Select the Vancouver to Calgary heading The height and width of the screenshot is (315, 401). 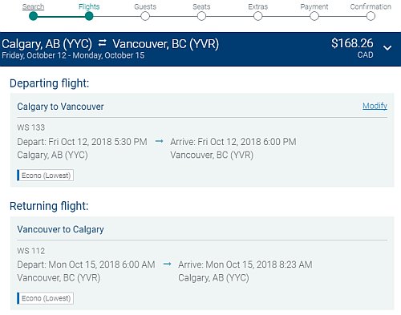click(x=60, y=229)
